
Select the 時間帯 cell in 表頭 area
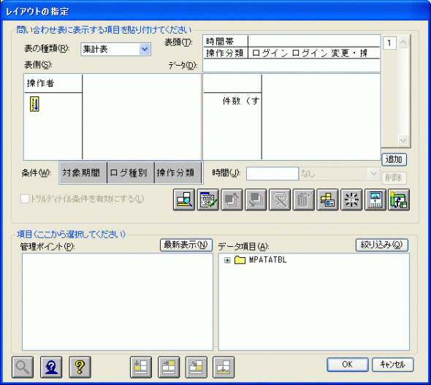point(226,42)
